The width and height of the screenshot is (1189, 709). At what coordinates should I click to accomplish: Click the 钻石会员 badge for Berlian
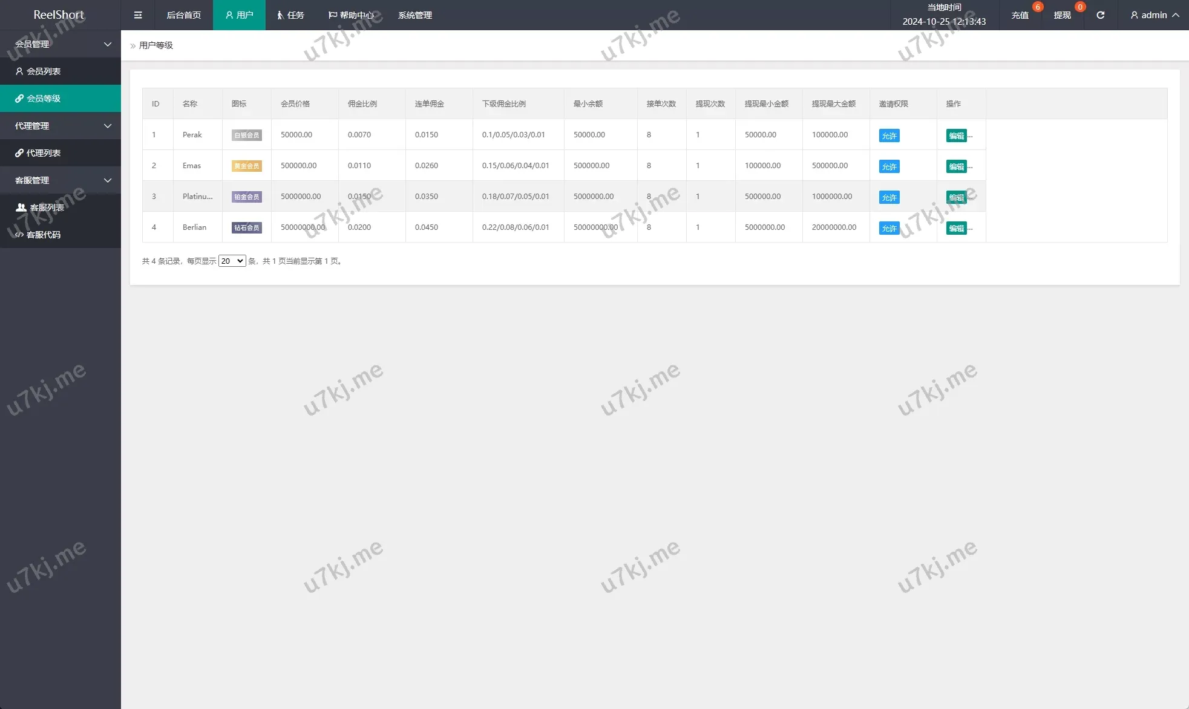(246, 228)
